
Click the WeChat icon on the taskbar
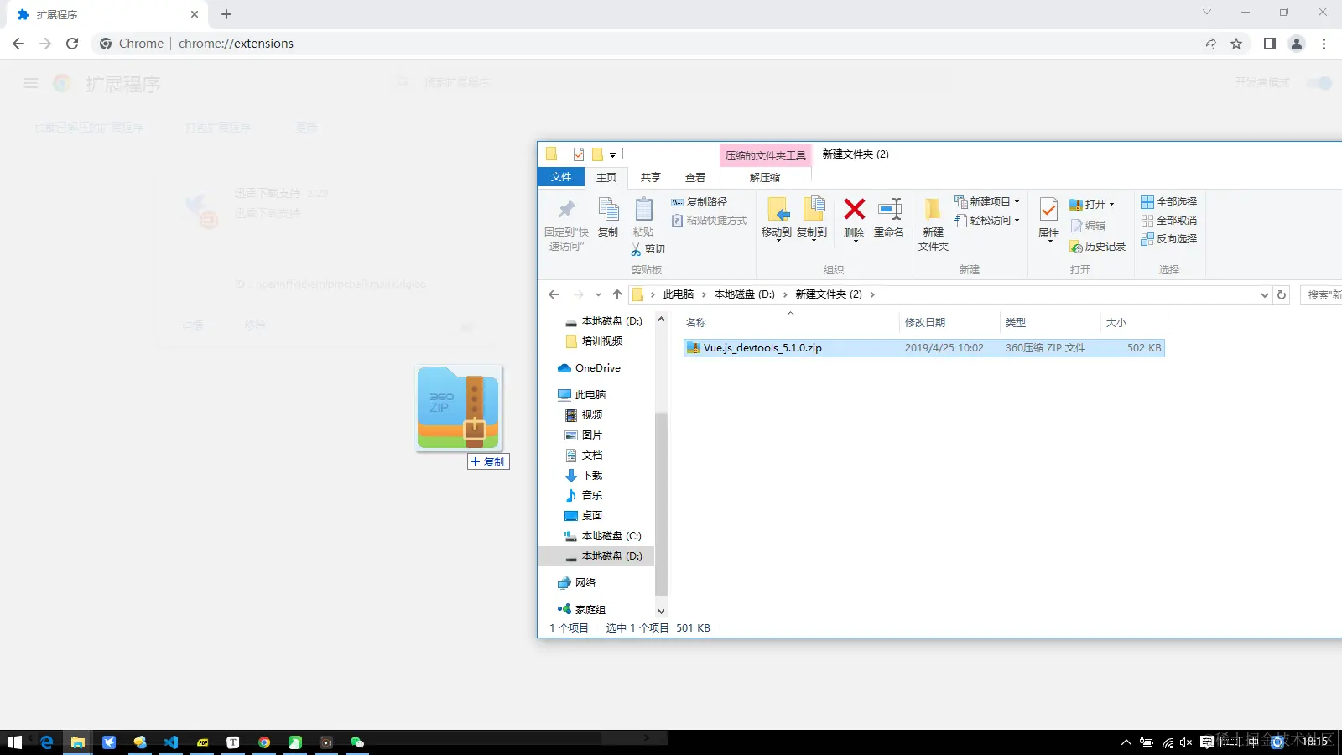357,742
